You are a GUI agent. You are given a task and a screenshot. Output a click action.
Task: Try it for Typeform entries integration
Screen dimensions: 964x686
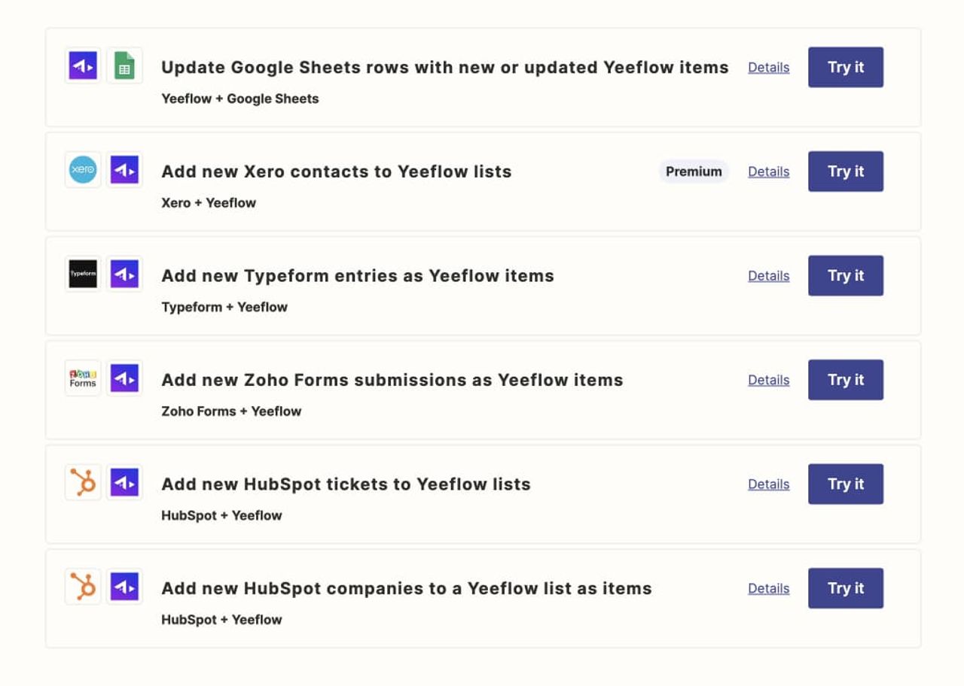[846, 275]
